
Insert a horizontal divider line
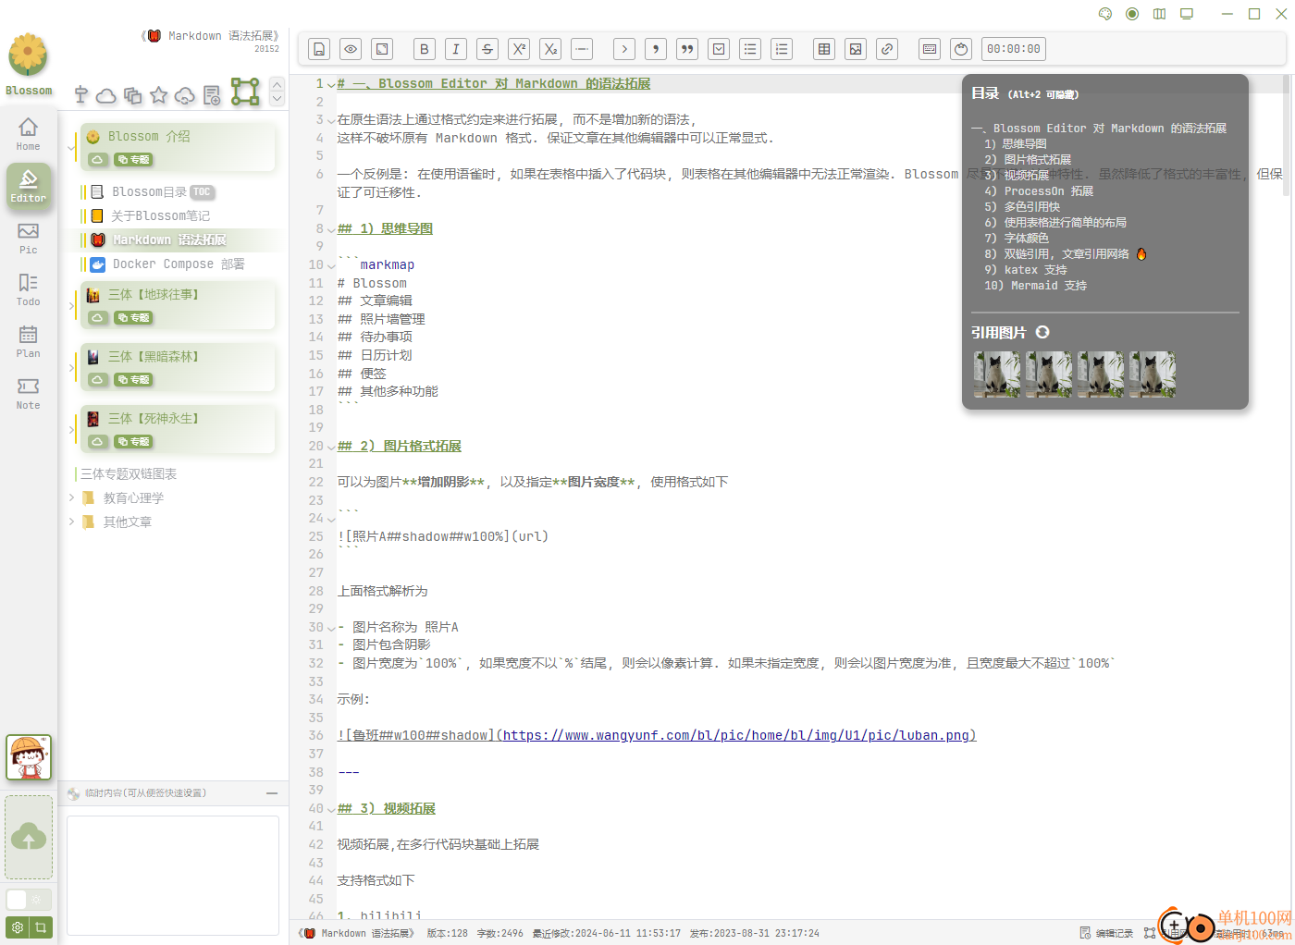[x=582, y=49]
